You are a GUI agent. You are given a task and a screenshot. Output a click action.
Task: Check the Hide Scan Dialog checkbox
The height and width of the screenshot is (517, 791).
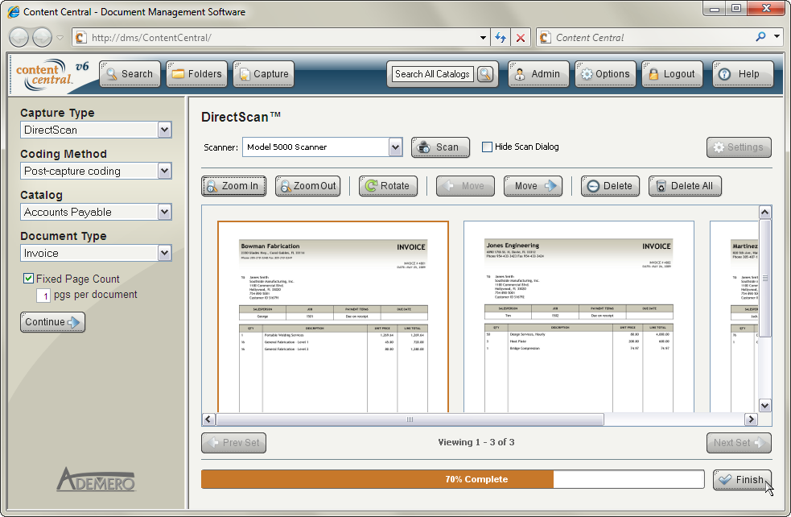(487, 147)
